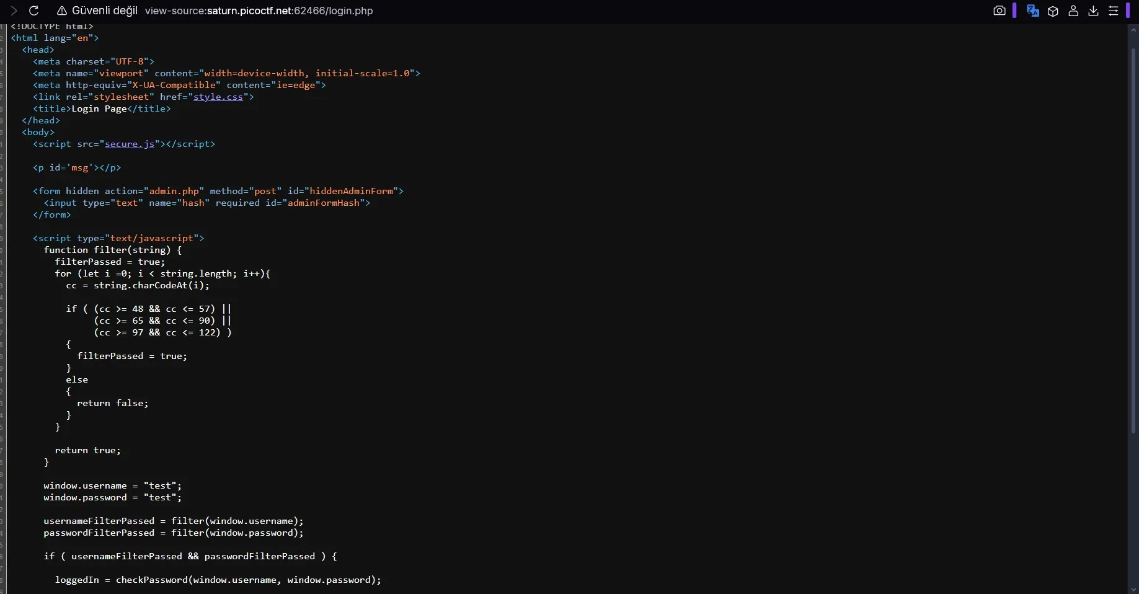Click the "X-UA-Compatible" attribute value
This screenshot has width=1139, height=594.
click(174, 85)
